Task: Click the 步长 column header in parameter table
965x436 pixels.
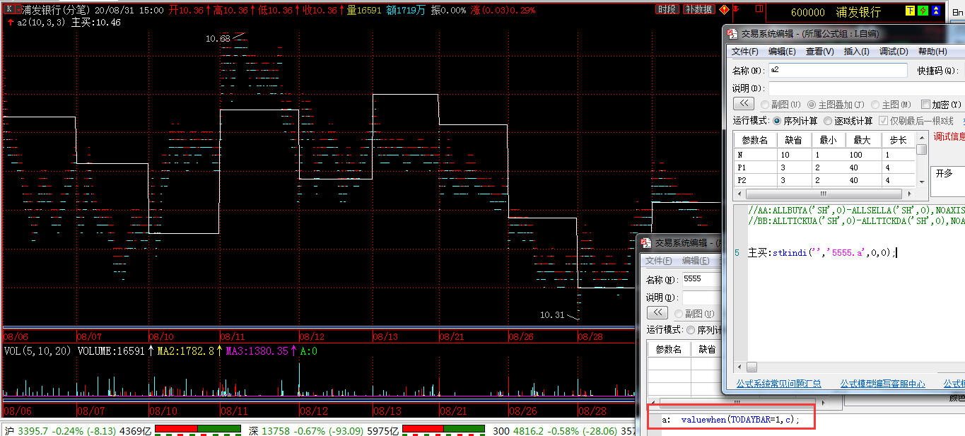Action: (898, 140)
